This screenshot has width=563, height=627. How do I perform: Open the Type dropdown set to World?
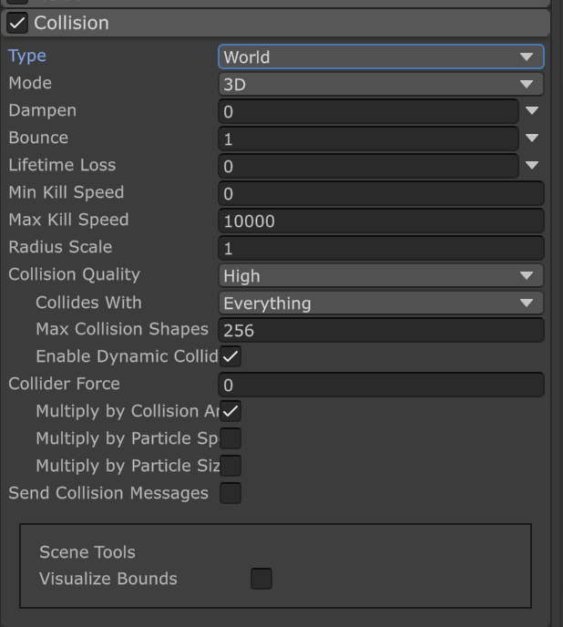(x=381, y=57)
